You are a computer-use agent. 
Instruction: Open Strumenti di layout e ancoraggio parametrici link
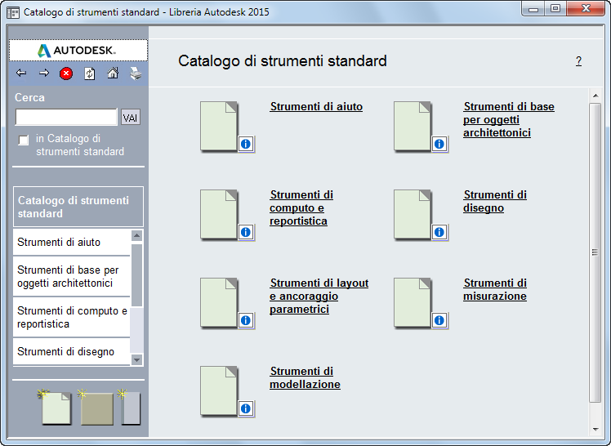point(319,296)
